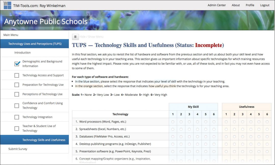This screenshot has width=275, height=165.
Task: Select Technology Skills and Usefulness sidebar item
Action: click(44, 140)
